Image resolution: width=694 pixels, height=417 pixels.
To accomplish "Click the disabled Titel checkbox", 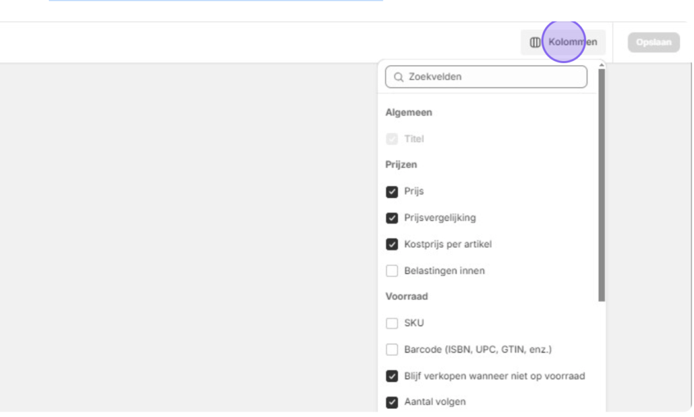I will click(x=392, y=139).
